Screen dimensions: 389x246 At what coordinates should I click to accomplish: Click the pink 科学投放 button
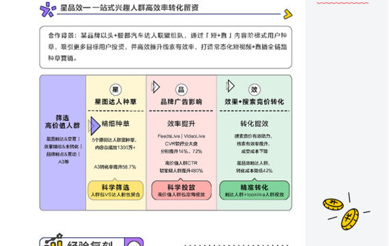(182, 190)
